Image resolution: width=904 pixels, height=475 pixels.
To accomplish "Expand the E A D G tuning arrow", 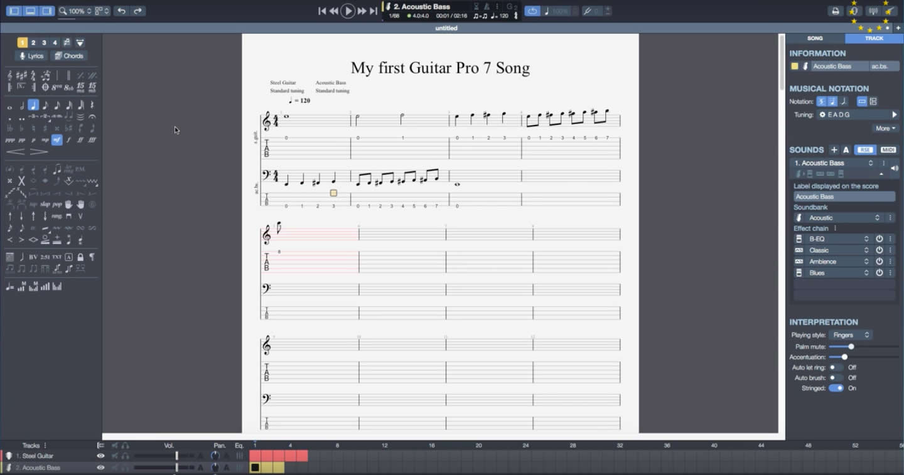I will [x=895, y=115].
